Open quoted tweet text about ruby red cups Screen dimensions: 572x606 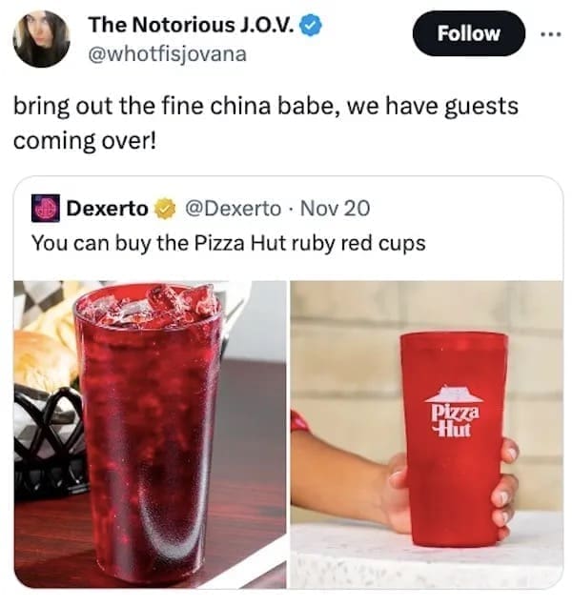click(x=228, y=243)
